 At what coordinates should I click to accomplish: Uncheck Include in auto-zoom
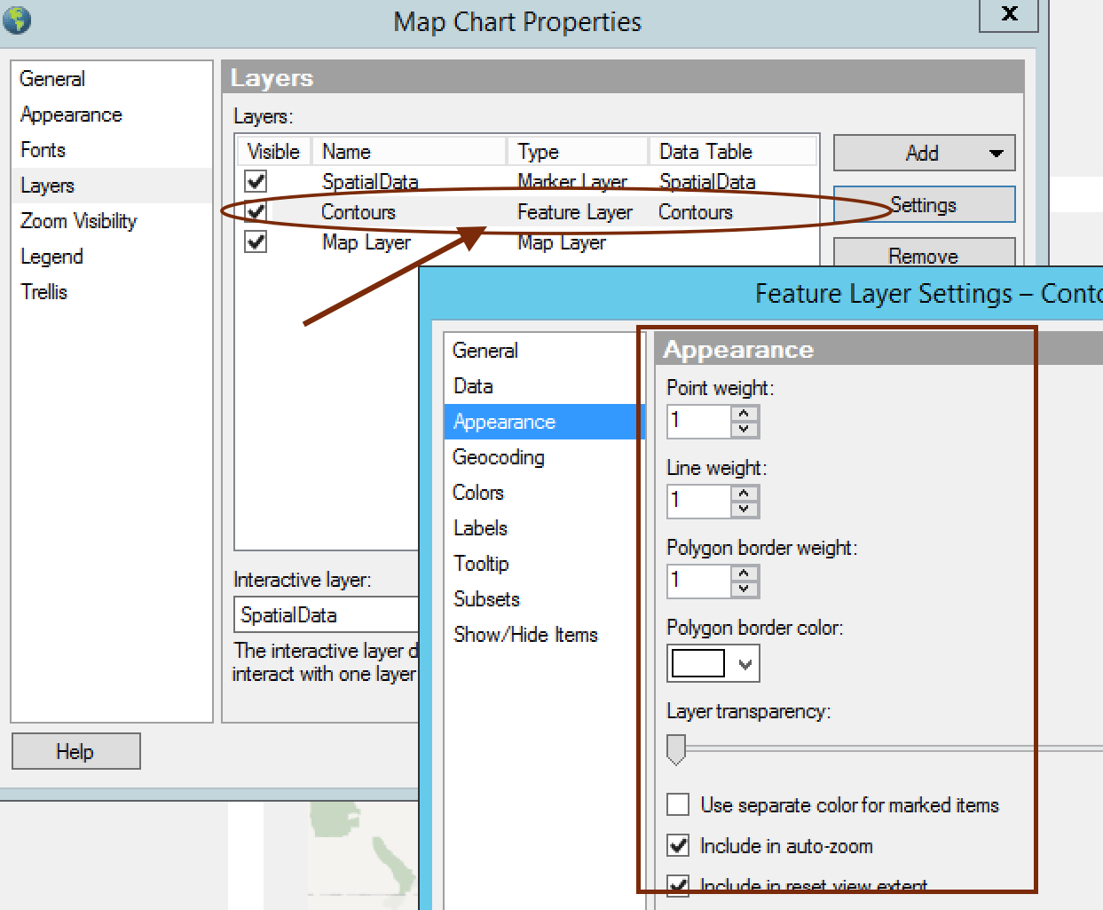(678, 845)
